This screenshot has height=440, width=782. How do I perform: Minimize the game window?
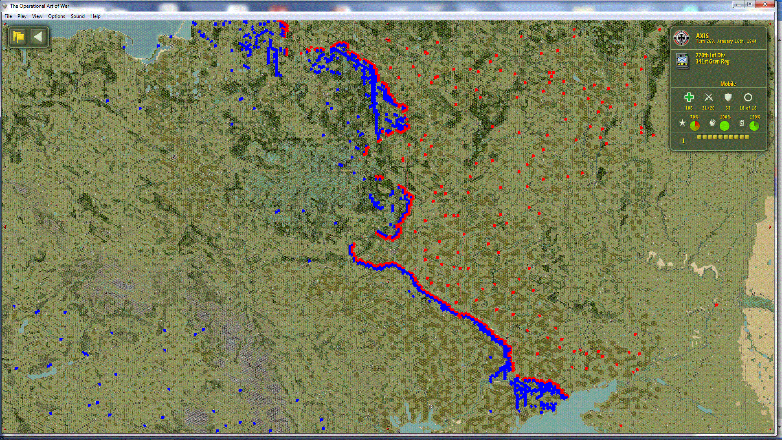click(738, 4)
